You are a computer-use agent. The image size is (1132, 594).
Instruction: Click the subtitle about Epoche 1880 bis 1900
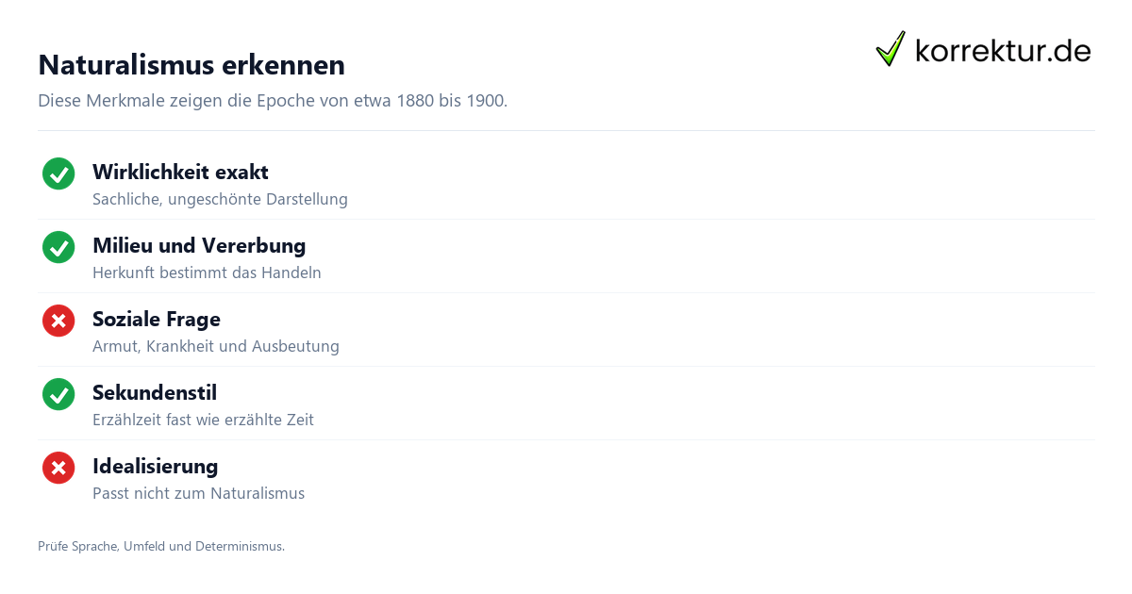click(273, 100)
